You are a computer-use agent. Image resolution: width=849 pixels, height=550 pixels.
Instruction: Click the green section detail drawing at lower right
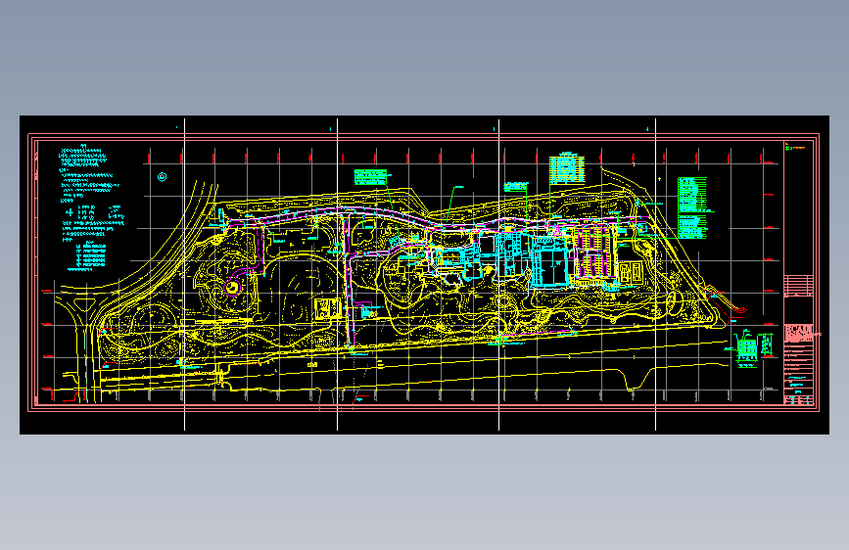748,347
